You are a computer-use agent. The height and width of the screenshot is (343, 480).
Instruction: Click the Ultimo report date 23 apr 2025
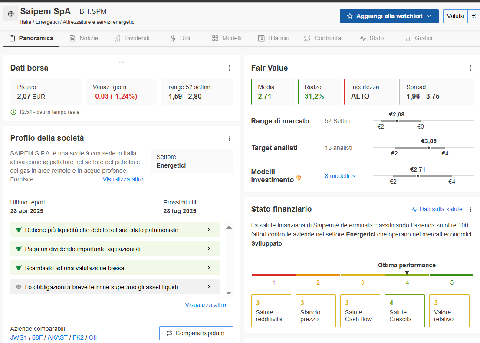(26, 211)
